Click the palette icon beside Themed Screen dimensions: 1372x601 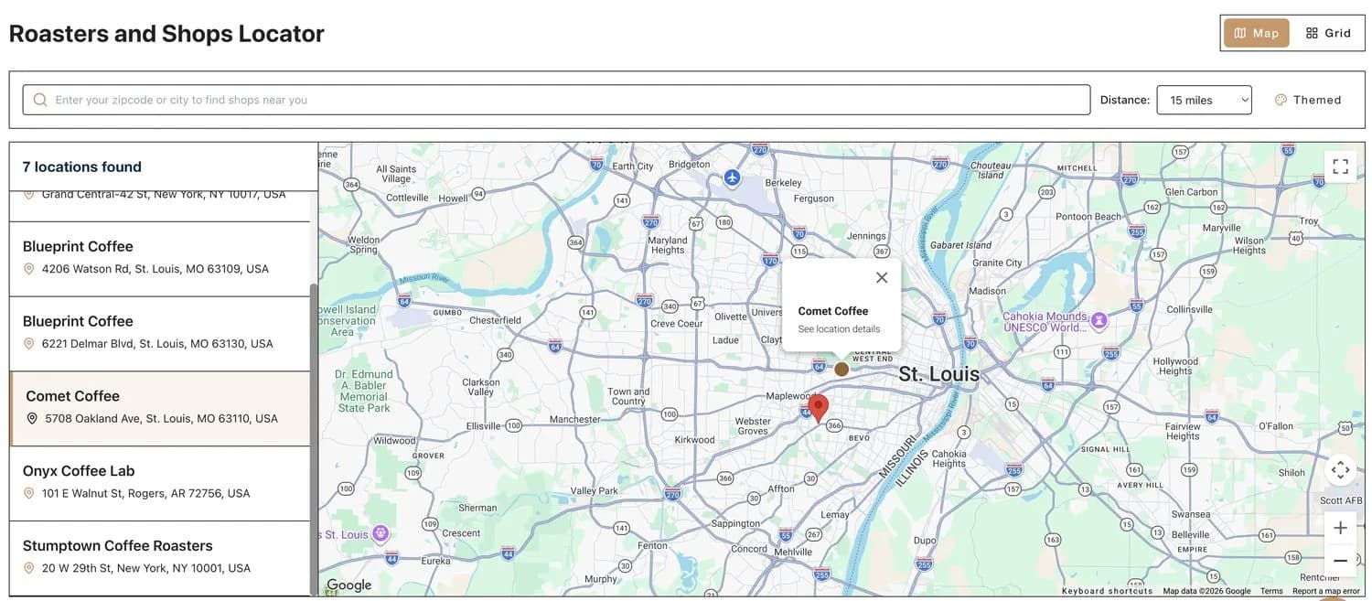(1281, 100)
